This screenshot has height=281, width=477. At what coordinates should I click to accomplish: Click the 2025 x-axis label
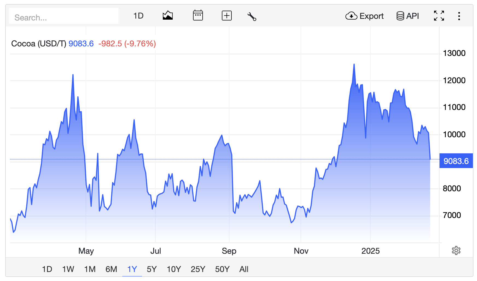pos(371,251)
